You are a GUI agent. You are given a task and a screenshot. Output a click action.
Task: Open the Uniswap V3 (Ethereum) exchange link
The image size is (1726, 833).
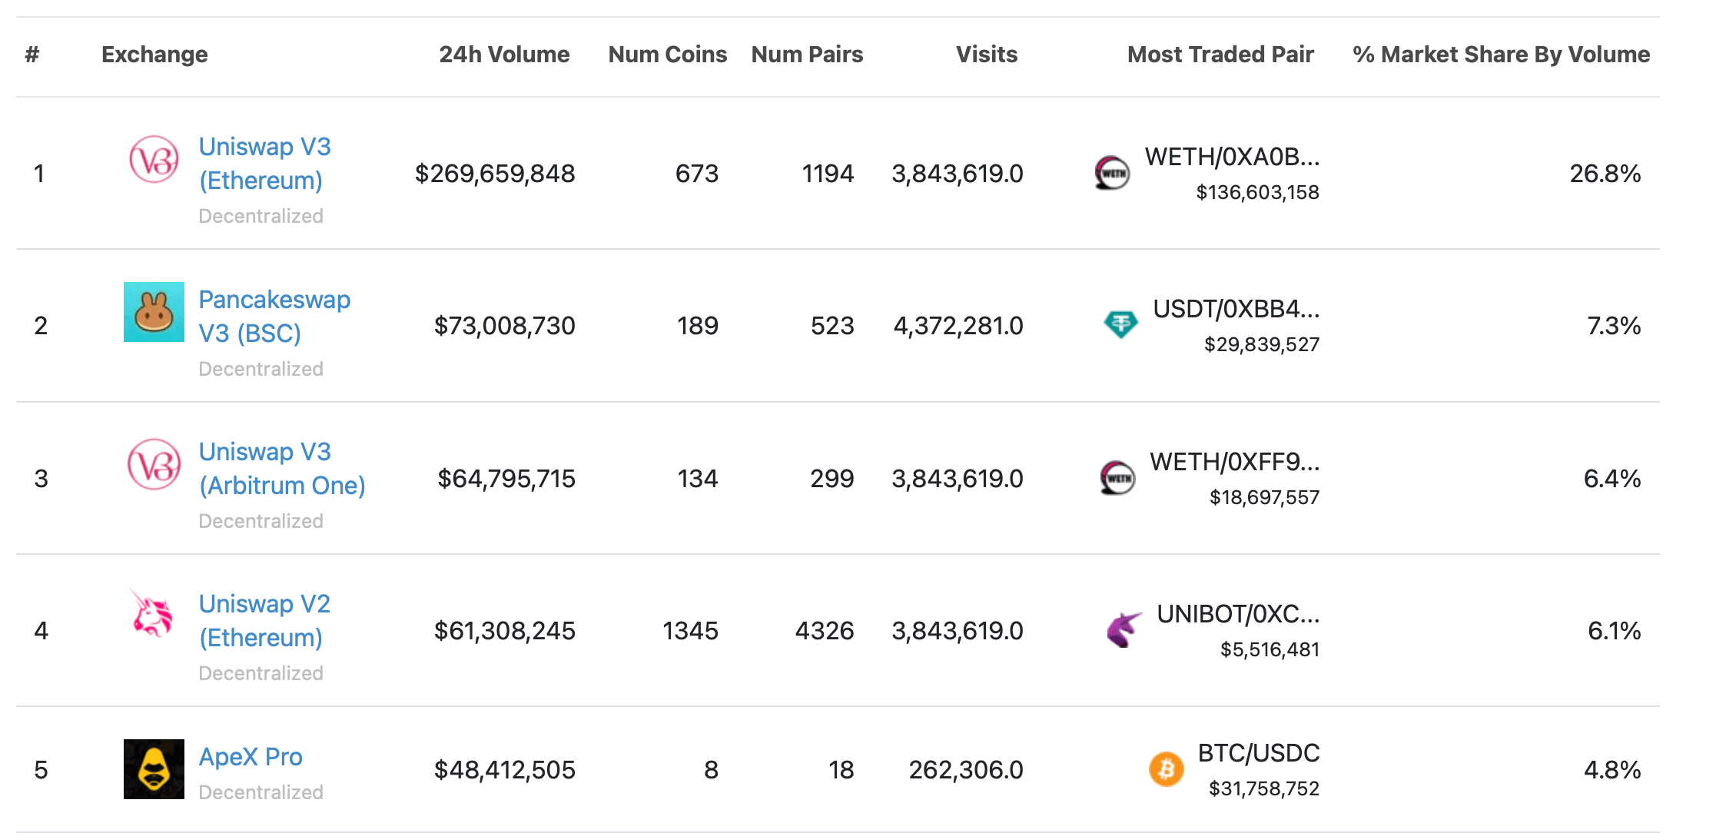[x=264, y=163]
